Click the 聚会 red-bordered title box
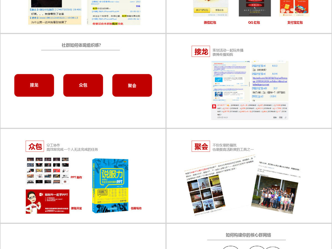Image resolution: width=332 pixels, height=249 pixels. coord(201,146)
